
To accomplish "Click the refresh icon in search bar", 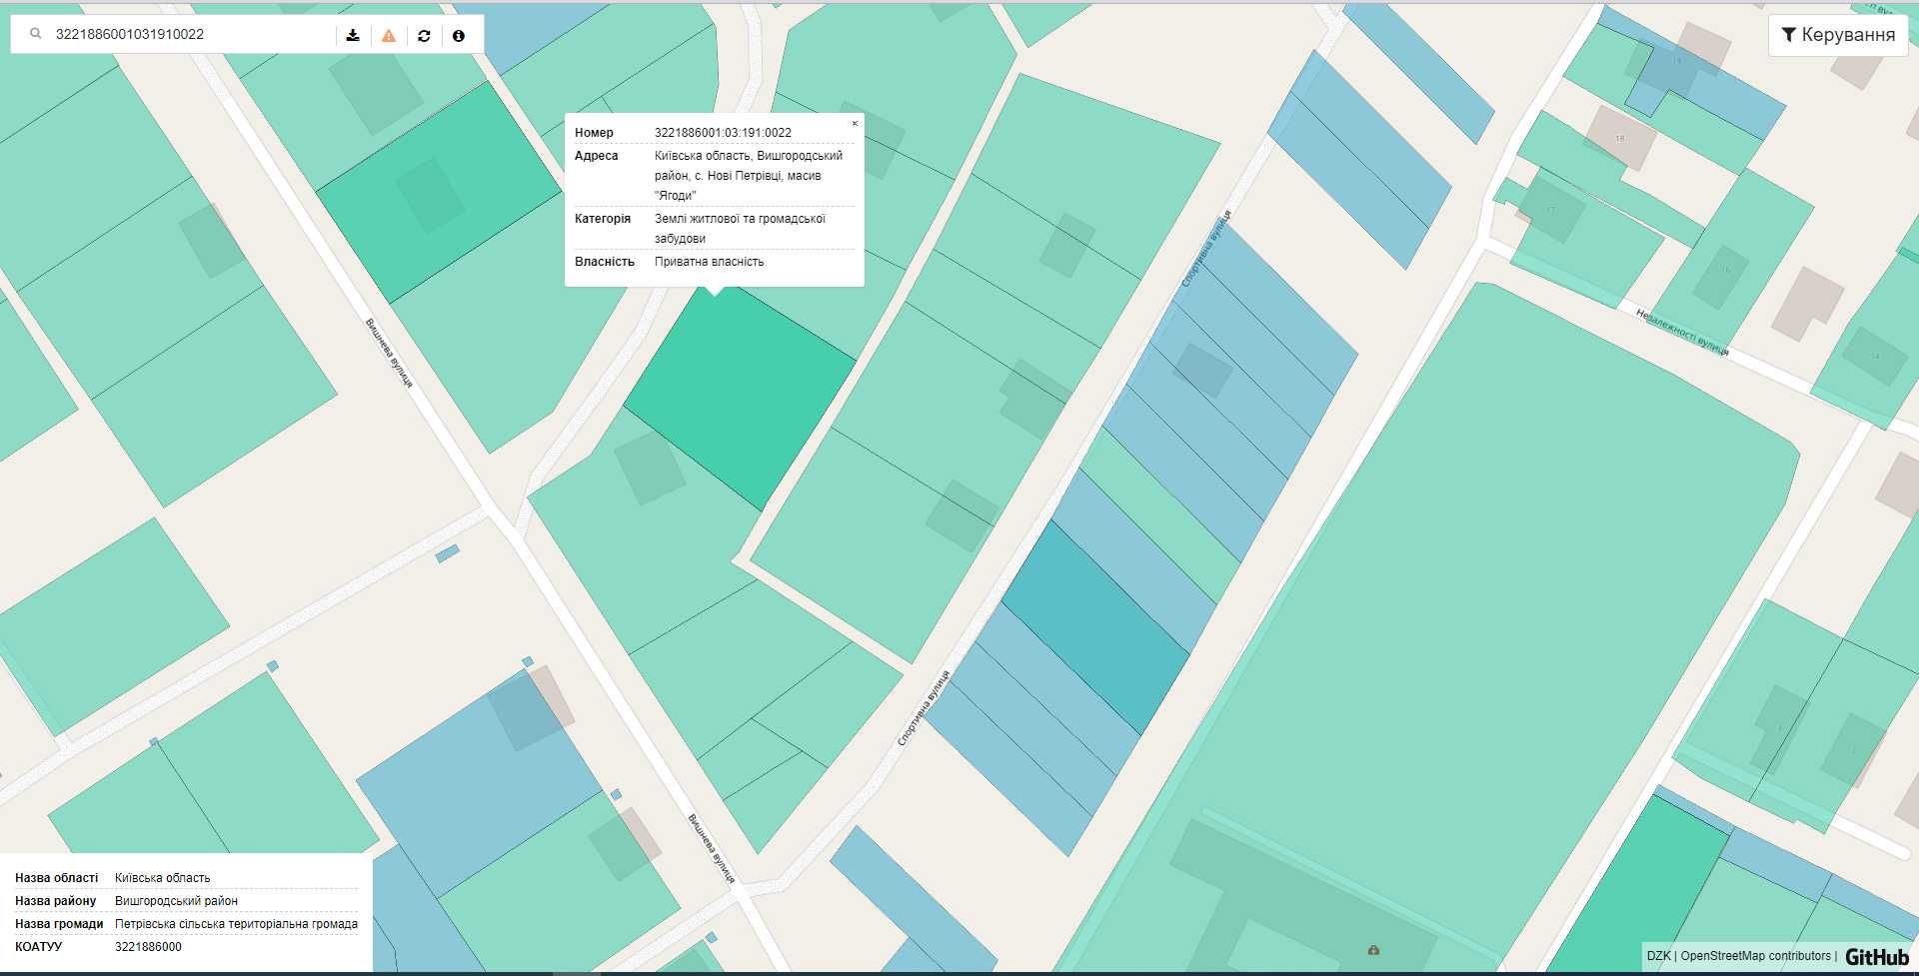I will (x=424, y=36).
